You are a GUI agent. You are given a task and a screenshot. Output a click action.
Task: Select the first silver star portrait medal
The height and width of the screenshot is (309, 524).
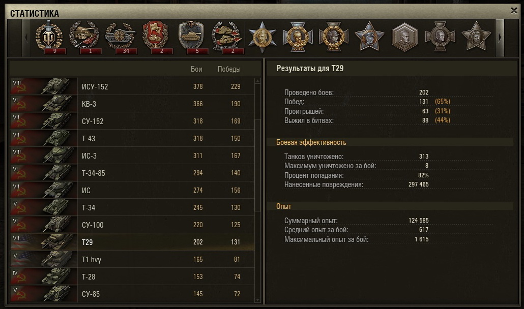263,37
